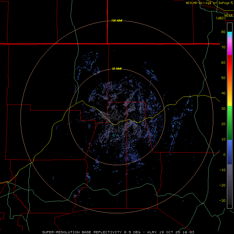Click the 100 NMI range ring label

click(117, 21)
